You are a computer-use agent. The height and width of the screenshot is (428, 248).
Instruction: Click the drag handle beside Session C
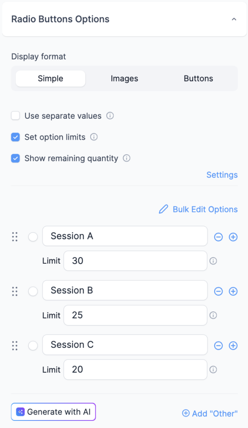15,346
